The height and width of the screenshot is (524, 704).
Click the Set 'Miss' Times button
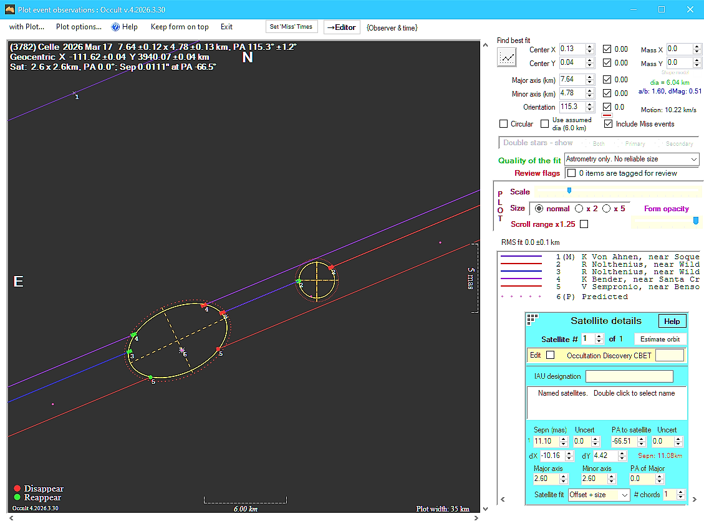click(292, 27)
